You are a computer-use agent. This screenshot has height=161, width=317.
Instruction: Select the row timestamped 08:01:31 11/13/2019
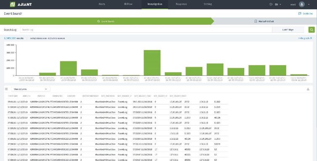117,102
